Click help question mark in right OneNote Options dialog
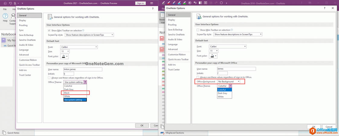This screenshot has height=136, width=339. point(324,8)
